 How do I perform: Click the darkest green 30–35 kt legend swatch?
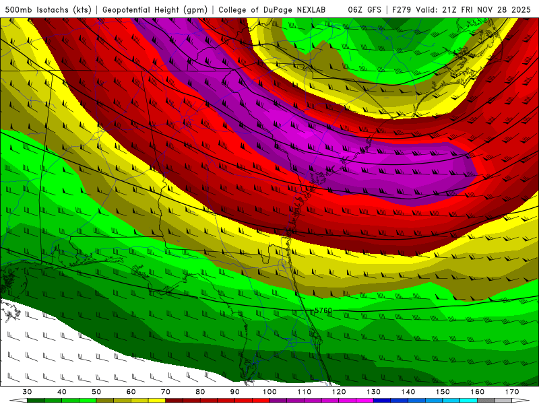[36, 401]
